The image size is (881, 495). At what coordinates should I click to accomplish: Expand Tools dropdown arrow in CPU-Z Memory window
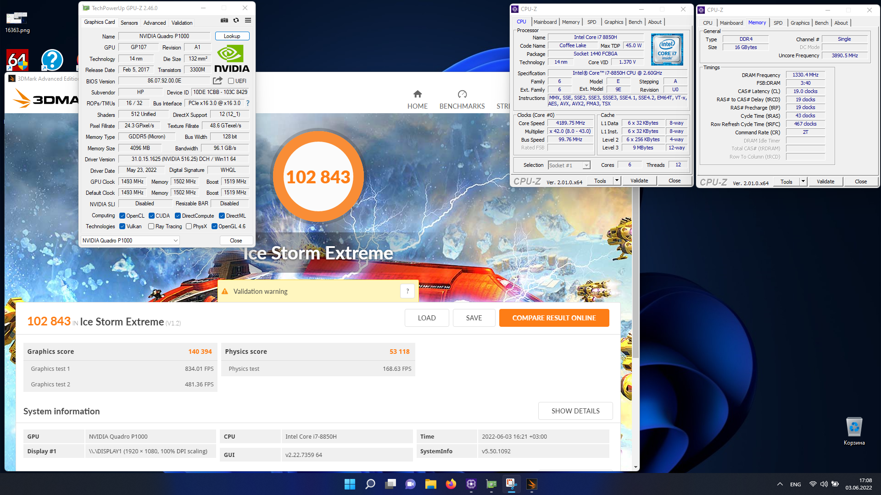[803, 181]
